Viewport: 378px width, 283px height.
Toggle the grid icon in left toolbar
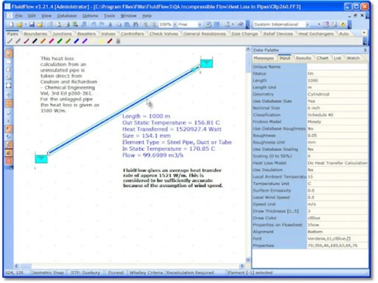tap(9, 103)
